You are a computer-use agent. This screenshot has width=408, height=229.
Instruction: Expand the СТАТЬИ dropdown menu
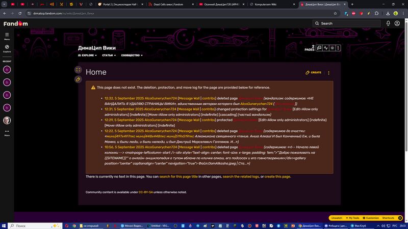109,55
